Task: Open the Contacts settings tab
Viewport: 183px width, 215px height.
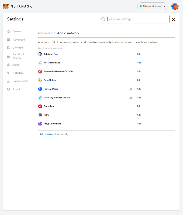Action: tap(18, 48)
